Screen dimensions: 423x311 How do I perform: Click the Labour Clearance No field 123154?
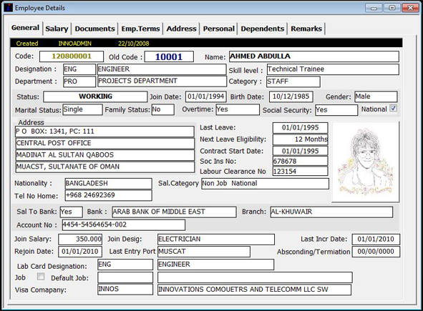(301, 172)
